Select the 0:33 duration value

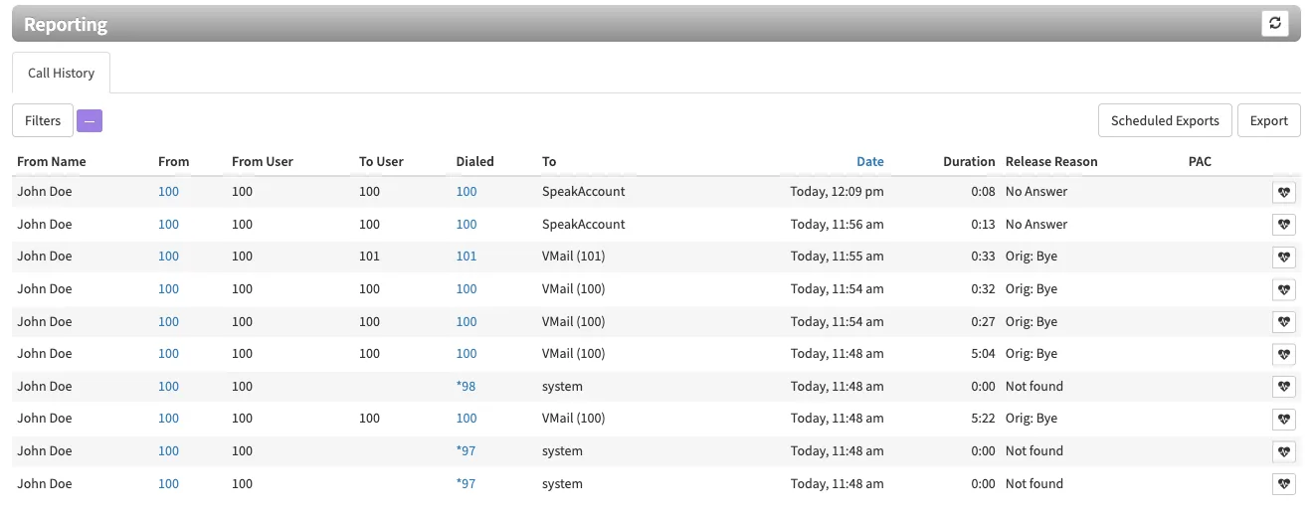click(983, 256)
